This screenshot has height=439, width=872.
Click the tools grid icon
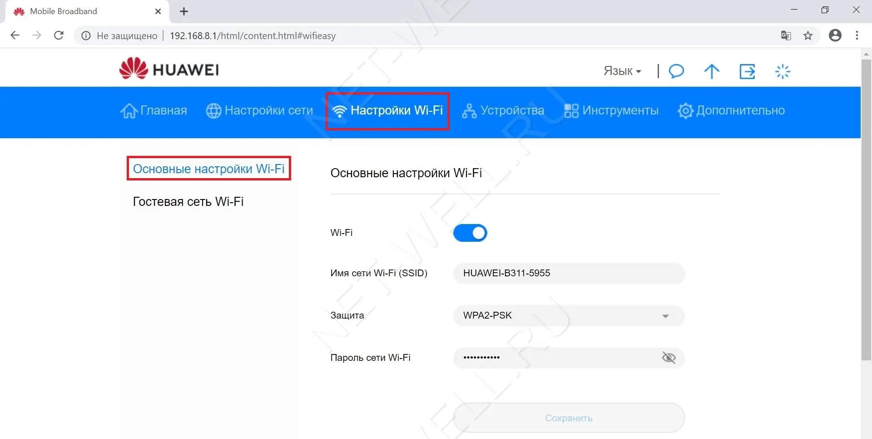(x=571, y=110)
